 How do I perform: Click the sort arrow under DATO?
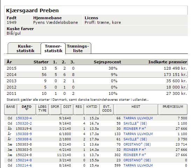click(27, 109)
